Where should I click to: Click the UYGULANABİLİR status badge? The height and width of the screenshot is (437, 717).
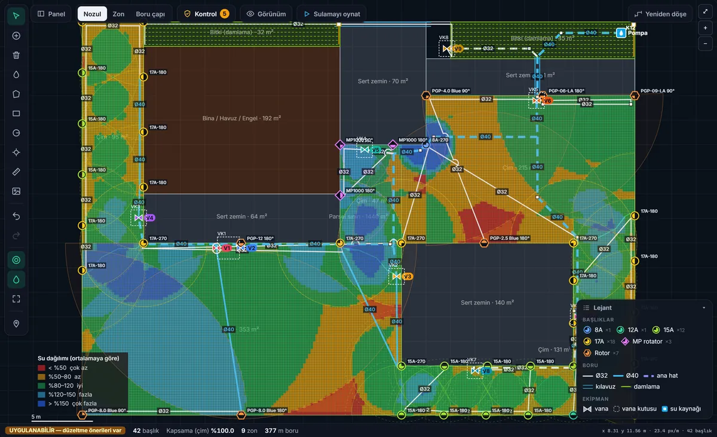66,430
